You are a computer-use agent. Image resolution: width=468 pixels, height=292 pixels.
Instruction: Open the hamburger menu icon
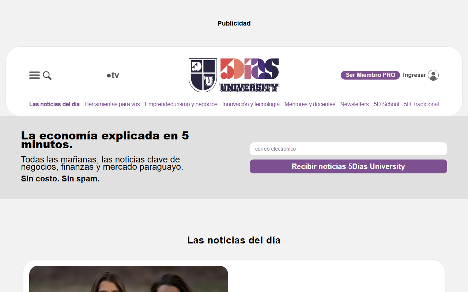[x=34, y=75]
